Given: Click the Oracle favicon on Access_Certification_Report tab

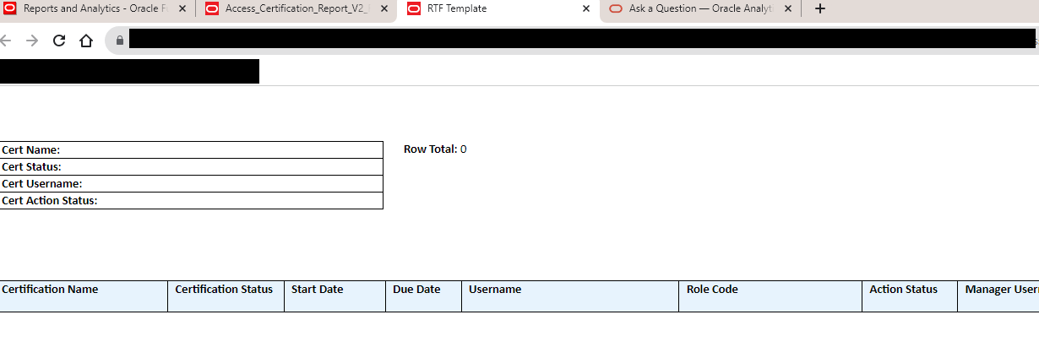Looking at the screenshot, I should pos(212,8).
